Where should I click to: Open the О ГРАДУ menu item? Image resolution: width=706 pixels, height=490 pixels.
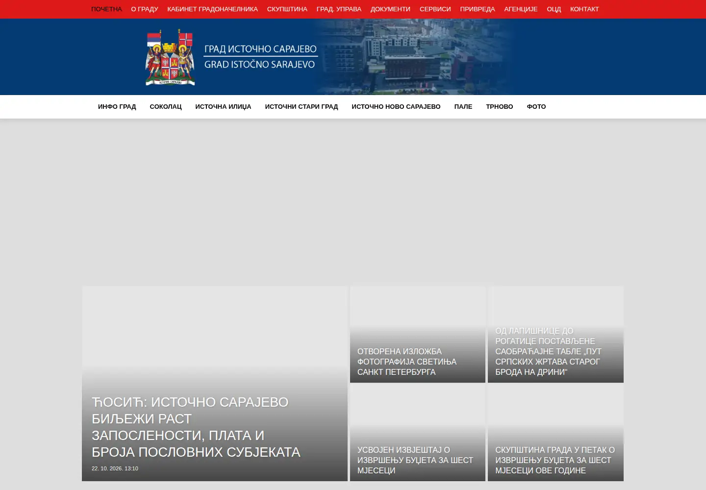click(x=145, y=9)
